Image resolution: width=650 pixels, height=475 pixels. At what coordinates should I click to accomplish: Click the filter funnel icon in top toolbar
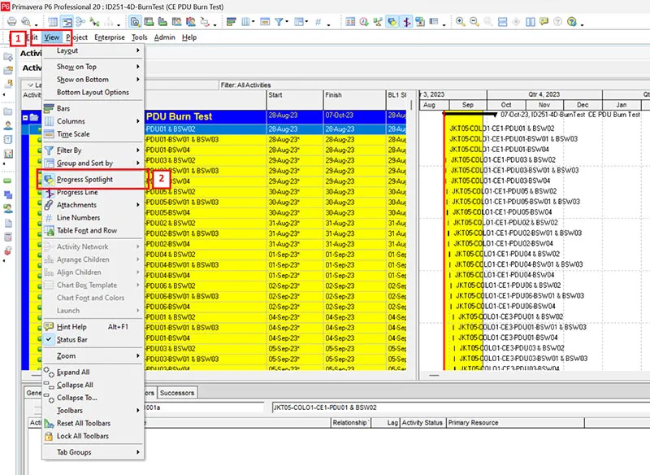(x=279, y=22)
